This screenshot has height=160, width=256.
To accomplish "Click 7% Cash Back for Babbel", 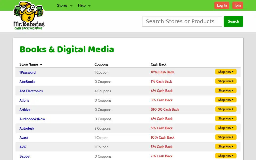I will coord(162,156).
